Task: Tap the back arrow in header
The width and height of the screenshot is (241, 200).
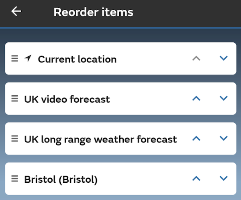Action: pos(16,12)
